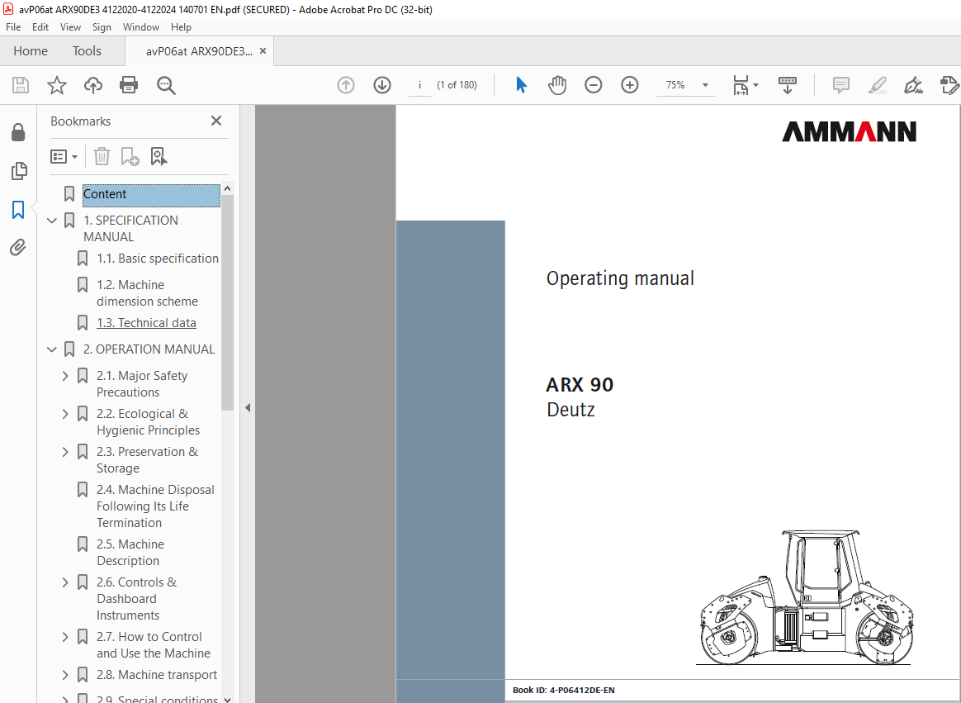Viewport: 961px width, 703px height.
Task: Zoom in with the plus icon
Action: pos(629,84)
